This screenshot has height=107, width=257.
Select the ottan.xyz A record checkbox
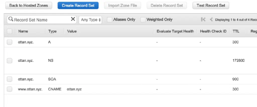click(x=10, y=42)
